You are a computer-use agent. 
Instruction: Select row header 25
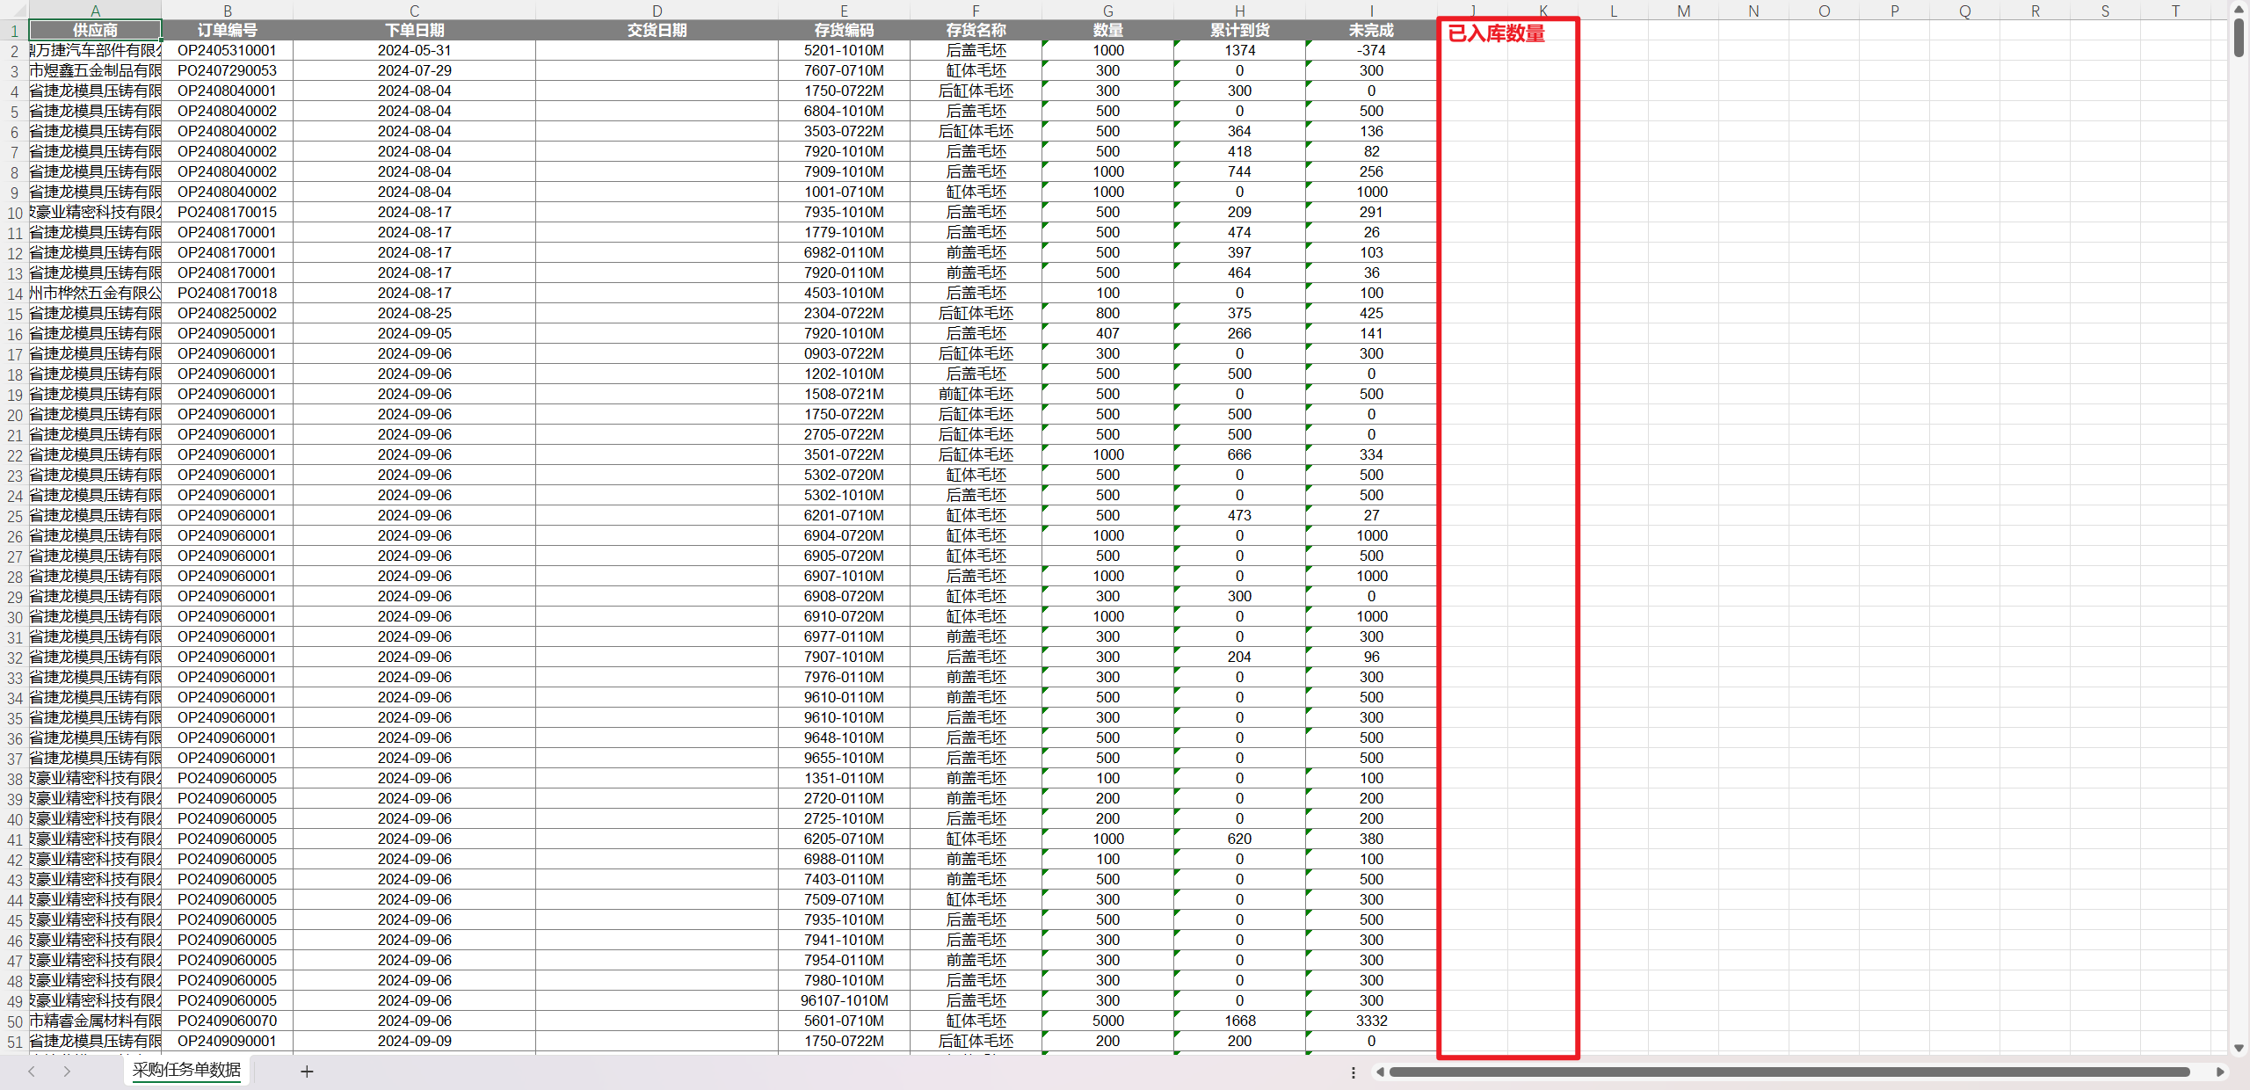tap(14, 516)
